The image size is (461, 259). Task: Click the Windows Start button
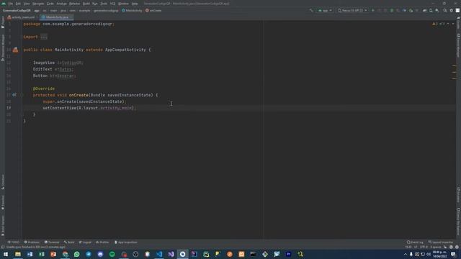click(6, 254)
